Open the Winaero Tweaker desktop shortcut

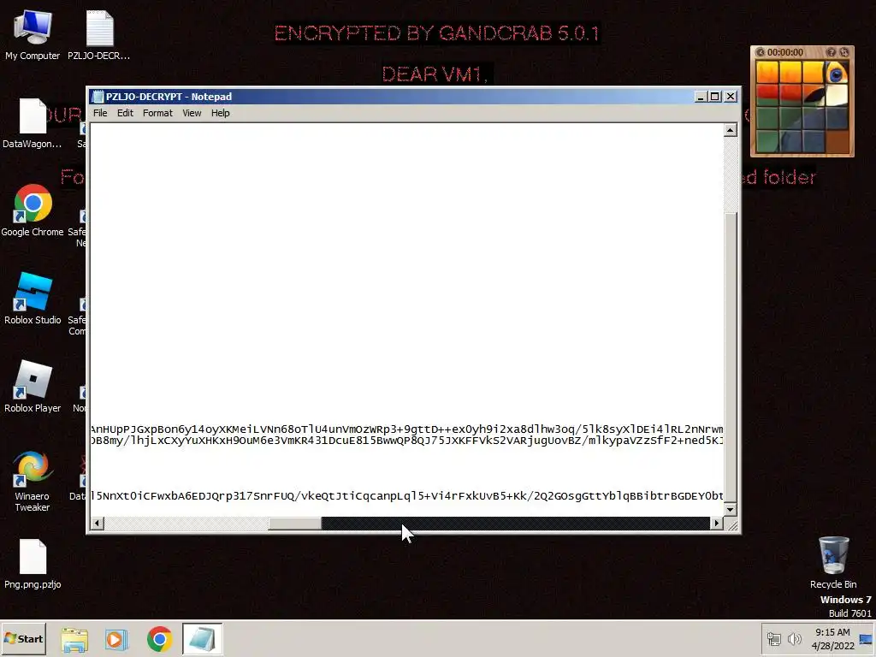(x=33, y=481)
